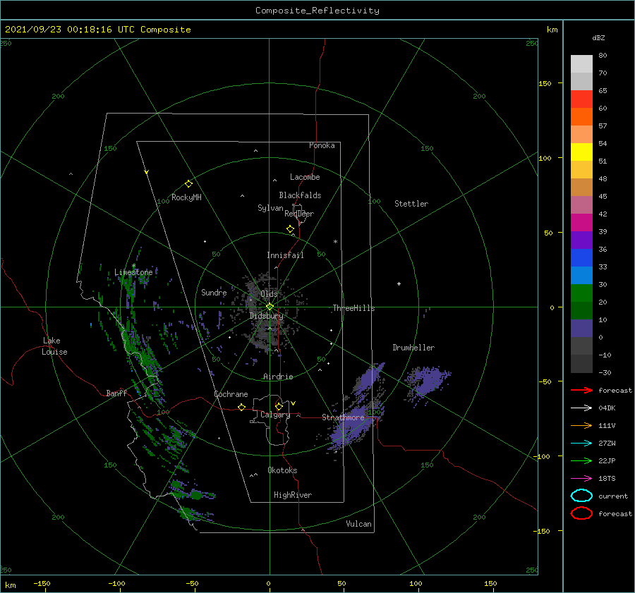Click the yellow diamond marker beside RockyMH

(x=188, y=184)
